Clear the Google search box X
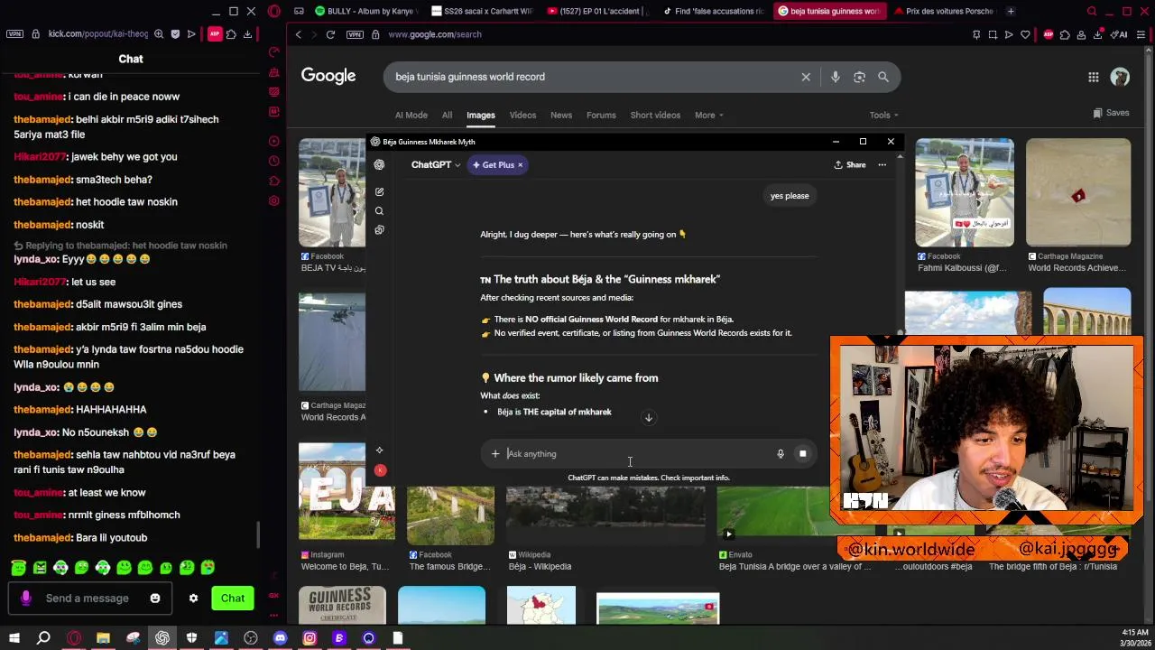Viewport: 1155px width, 650px height. (x=806, y=77)
